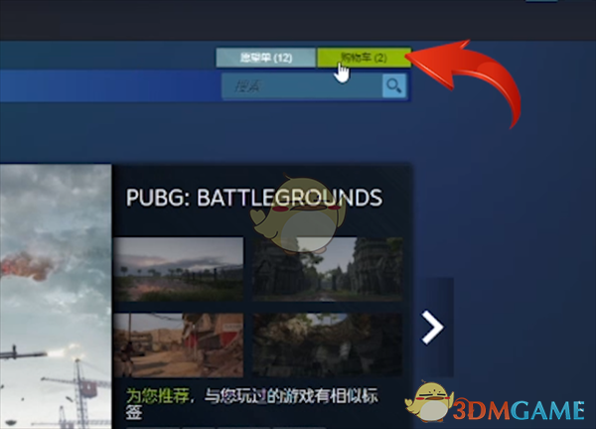View the grassy plain dusk screenshot thumbnail
This screenshot has width=596, height=429.
pyautogui.click(x=179, y=269)
